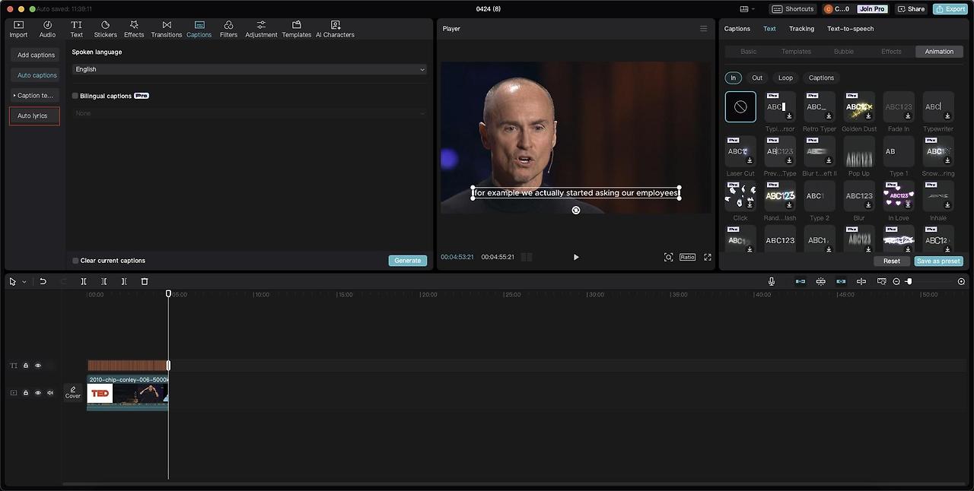Zoom in the timeline with the plus icon
The height and width of the screenshot is (491, 974).
click(961, 281)
